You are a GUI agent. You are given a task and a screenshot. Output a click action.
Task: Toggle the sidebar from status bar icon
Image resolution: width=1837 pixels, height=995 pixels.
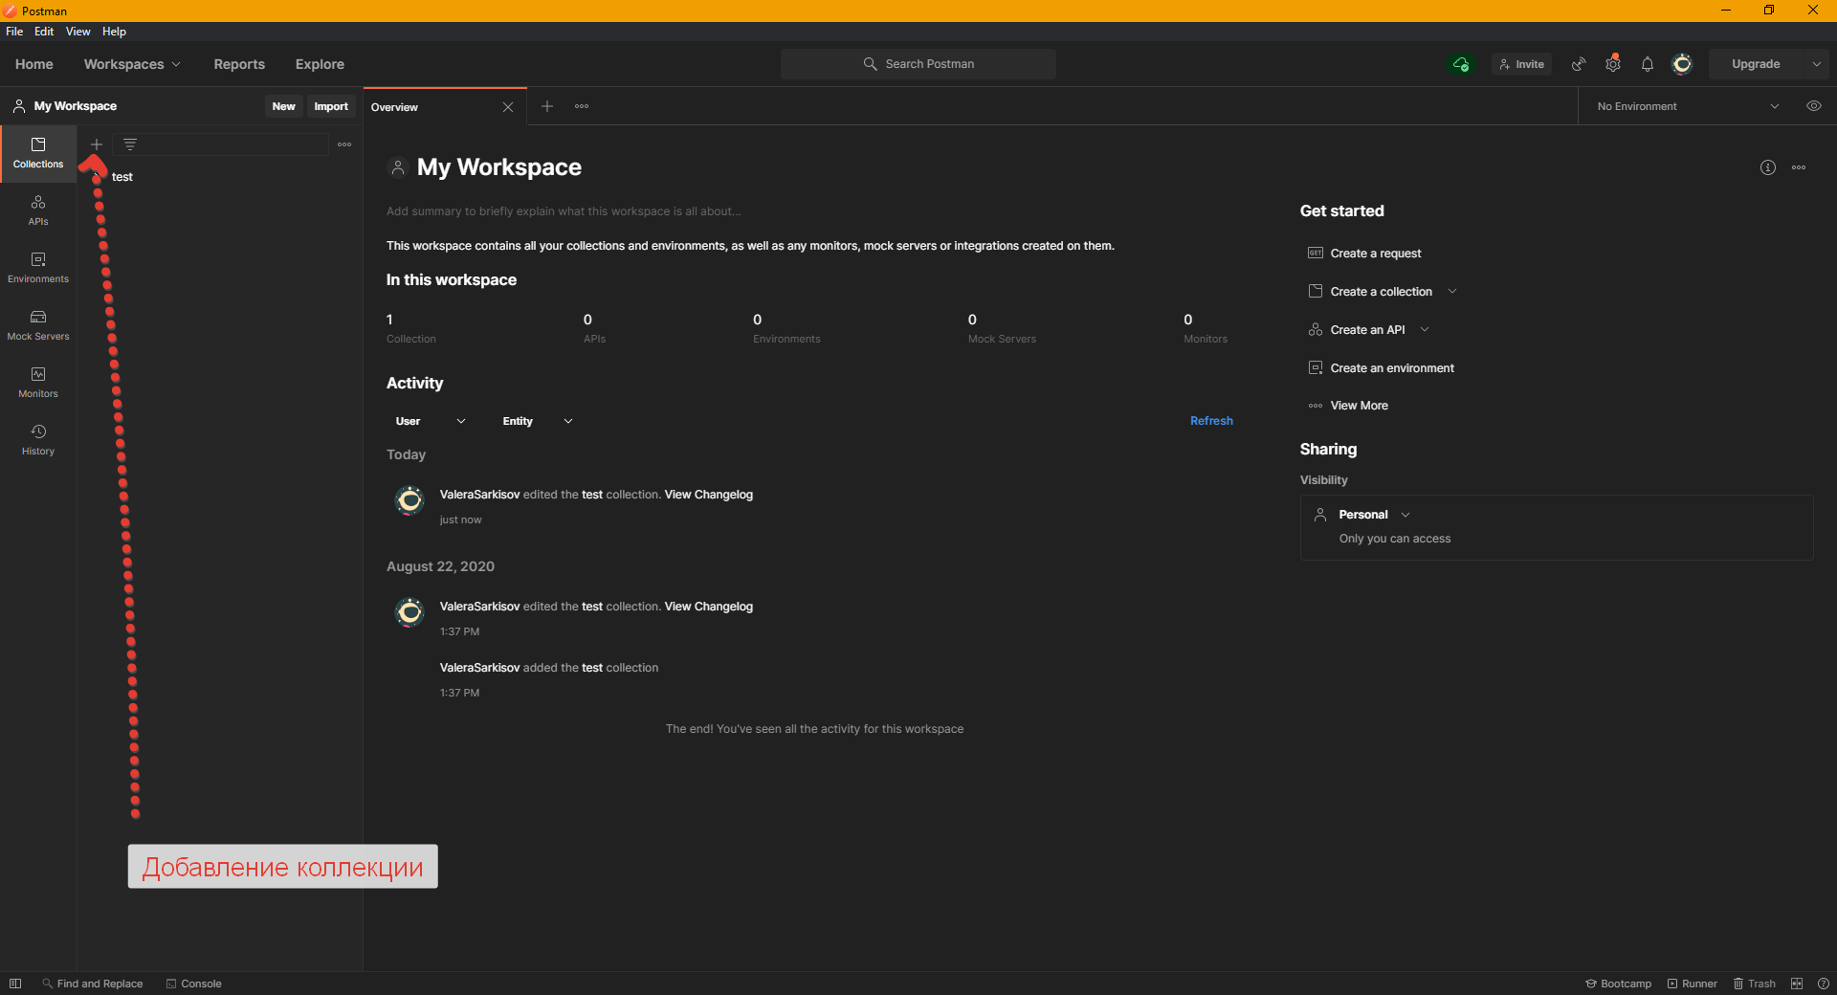[x=15, y=984]
